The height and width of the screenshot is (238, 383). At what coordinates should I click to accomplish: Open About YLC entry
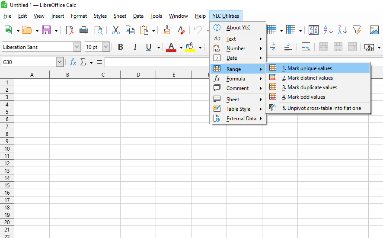[238, 28]
